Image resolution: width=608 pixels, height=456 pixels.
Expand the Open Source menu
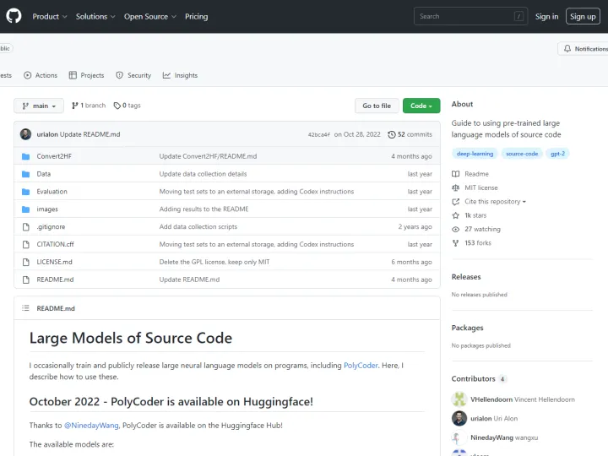point(150,17)
